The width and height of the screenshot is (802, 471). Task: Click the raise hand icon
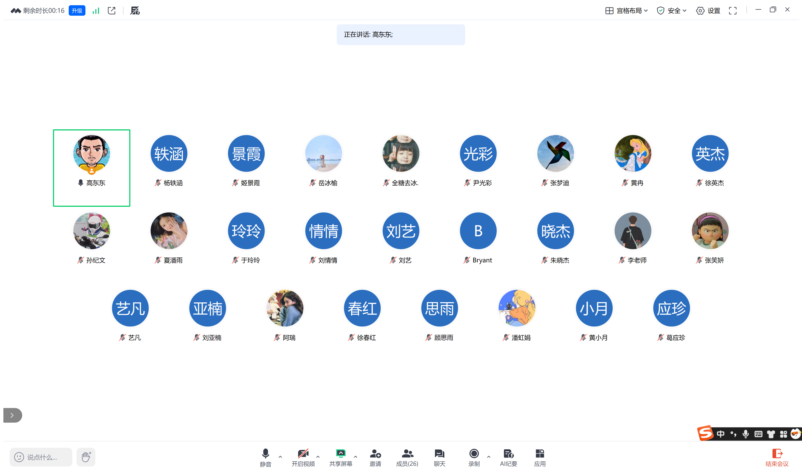pyautogui.click(x=86, y=457)
